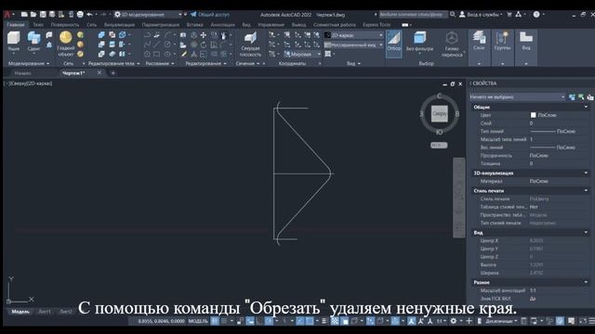Select the Move tool in Редактирование panel
Screen dimensions: 595x334
[x=204, y=35]
